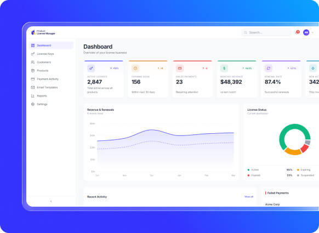Image resolution: width=319 pixels, height=233 pixels.
Task: Click the License Status panel title
Action: pyautogui.click(x=257, y=110)
